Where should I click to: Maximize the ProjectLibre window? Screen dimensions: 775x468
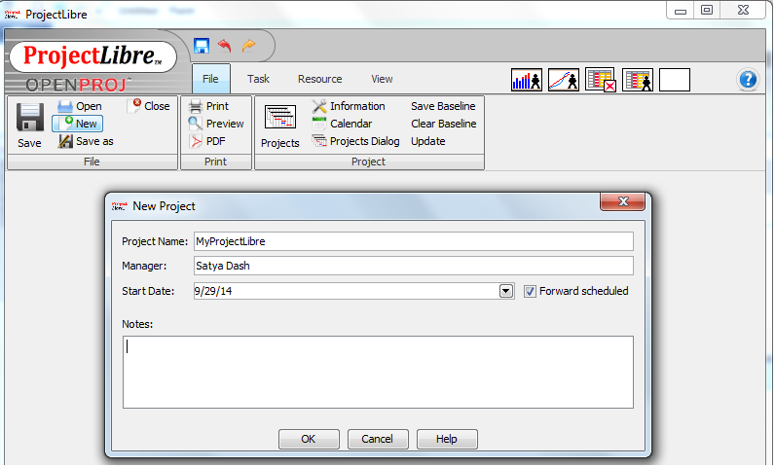707,10
